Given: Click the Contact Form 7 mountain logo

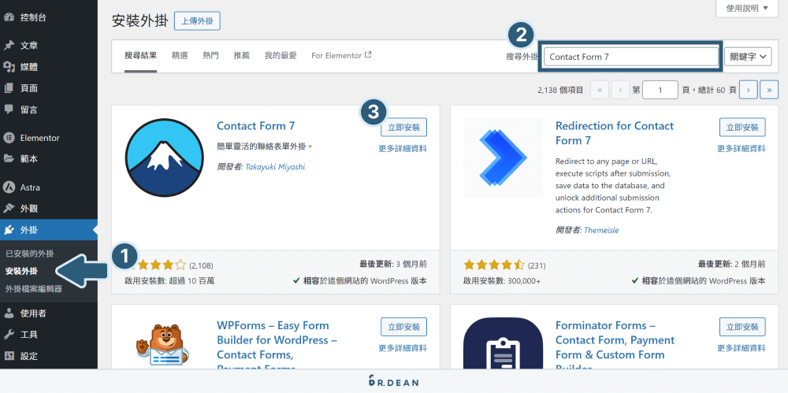Looking at the screenshot, I should pyautogui.click(x=165, y=158).
